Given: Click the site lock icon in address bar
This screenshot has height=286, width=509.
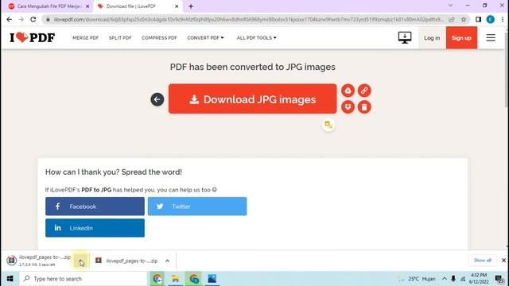Looking at the screenshot, I should (48, 19).
